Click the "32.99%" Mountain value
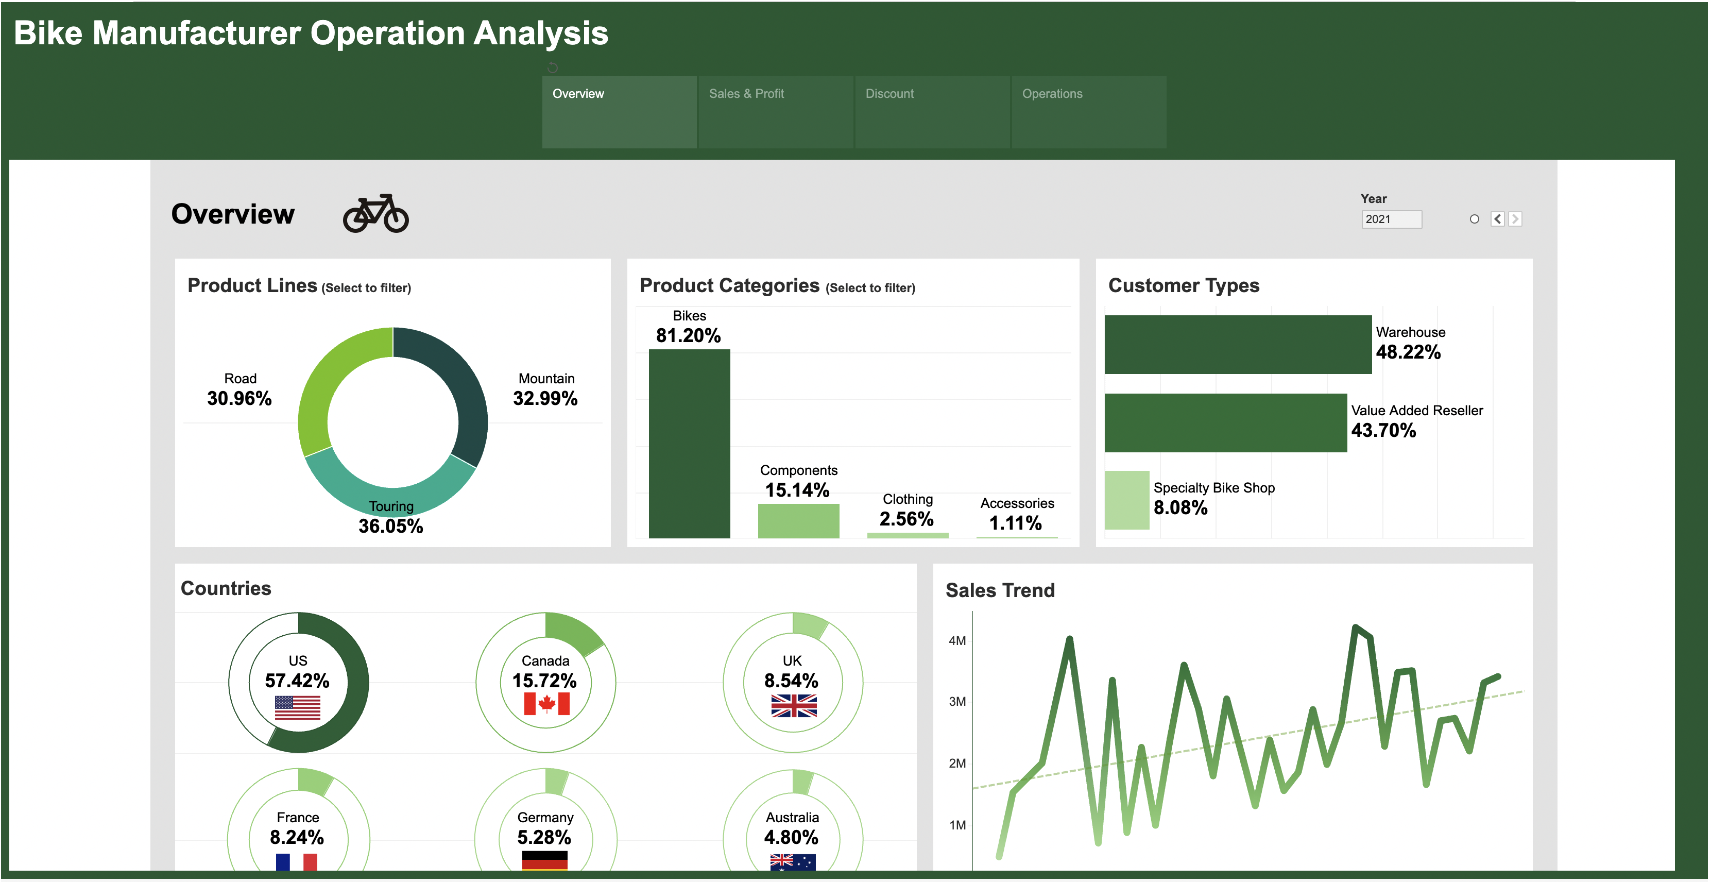Image resolution: width=1711 pixels, height=882 pixels. 545,398
